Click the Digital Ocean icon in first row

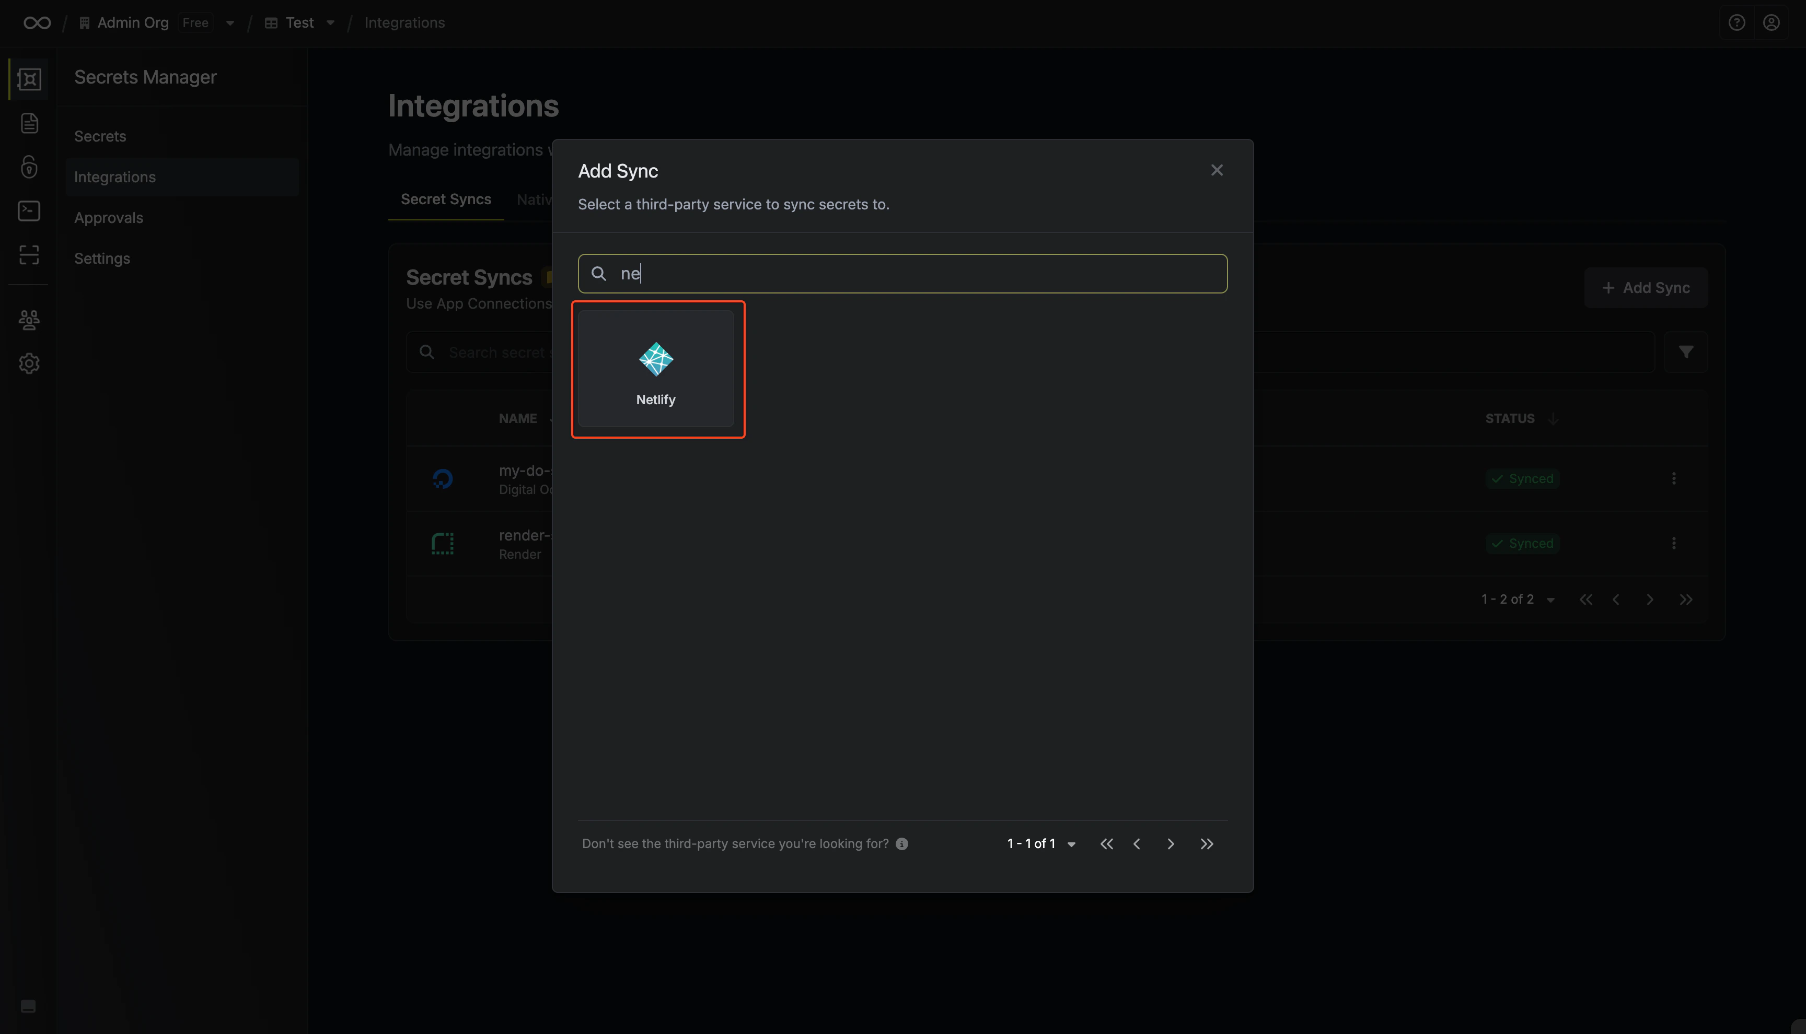coord(443,479)
